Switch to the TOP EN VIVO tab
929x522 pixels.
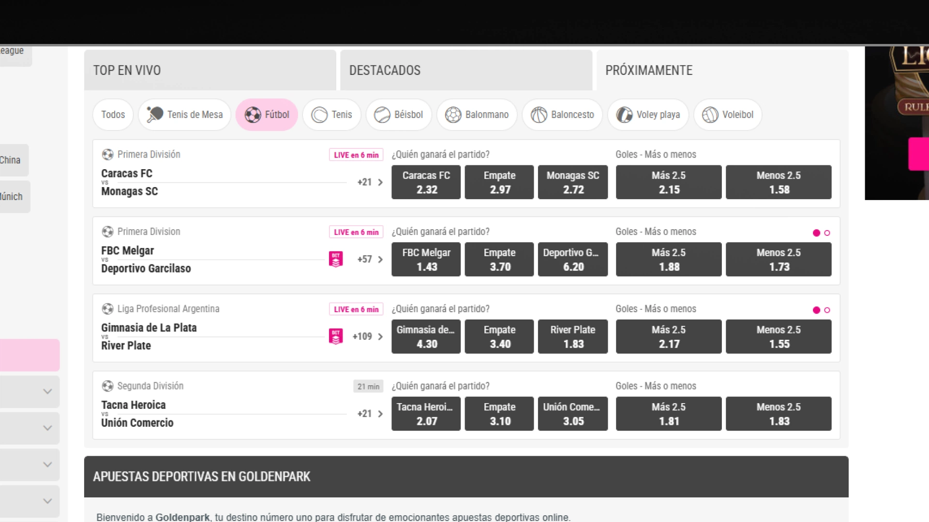pyautogui.click(x=210, y=70)
